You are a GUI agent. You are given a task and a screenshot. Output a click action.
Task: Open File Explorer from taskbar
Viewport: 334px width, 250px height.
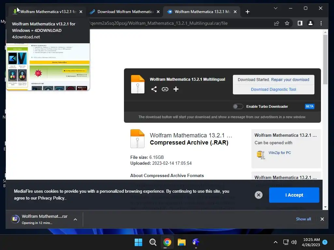182,242
